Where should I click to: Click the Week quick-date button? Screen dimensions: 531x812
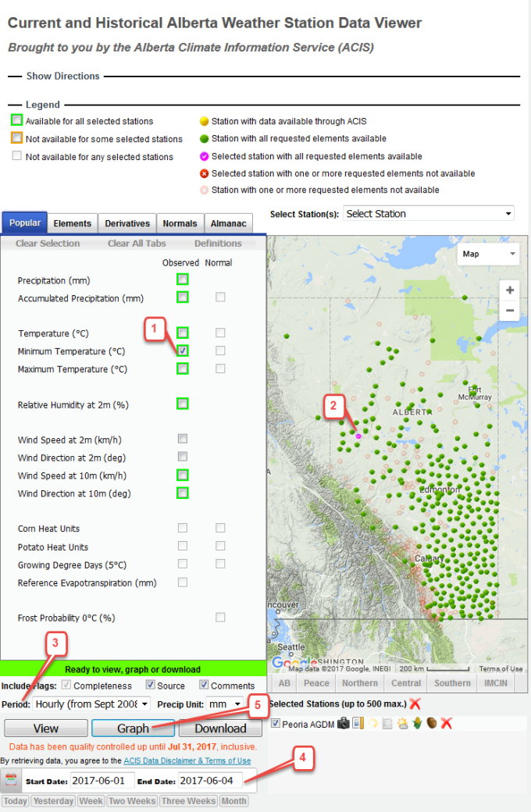[x=91, y=801]
